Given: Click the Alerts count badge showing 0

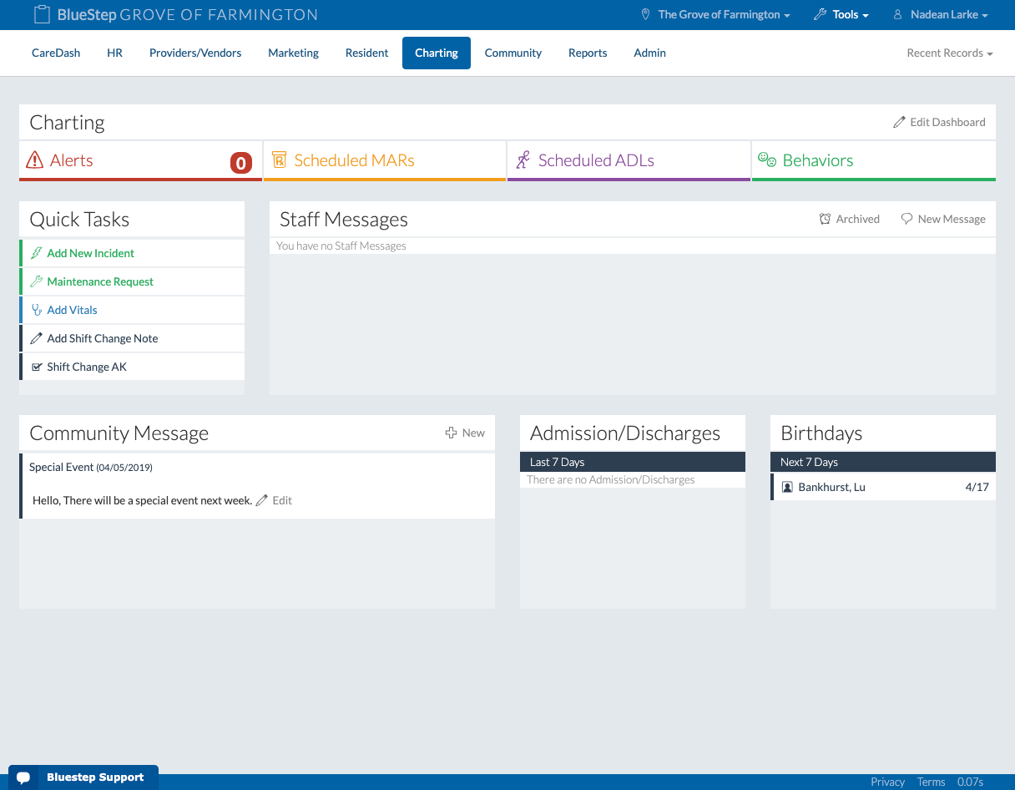Looking at the screenshot, I should [241, 163].
